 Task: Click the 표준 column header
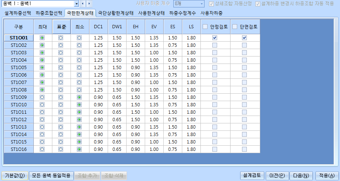click(x=62, y=27)
